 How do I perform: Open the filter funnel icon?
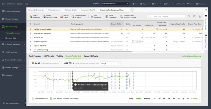(x=189, y=16)
